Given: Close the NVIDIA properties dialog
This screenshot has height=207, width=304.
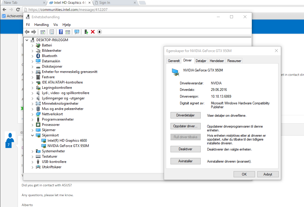Looking at the screenshot, I should 276,51.
